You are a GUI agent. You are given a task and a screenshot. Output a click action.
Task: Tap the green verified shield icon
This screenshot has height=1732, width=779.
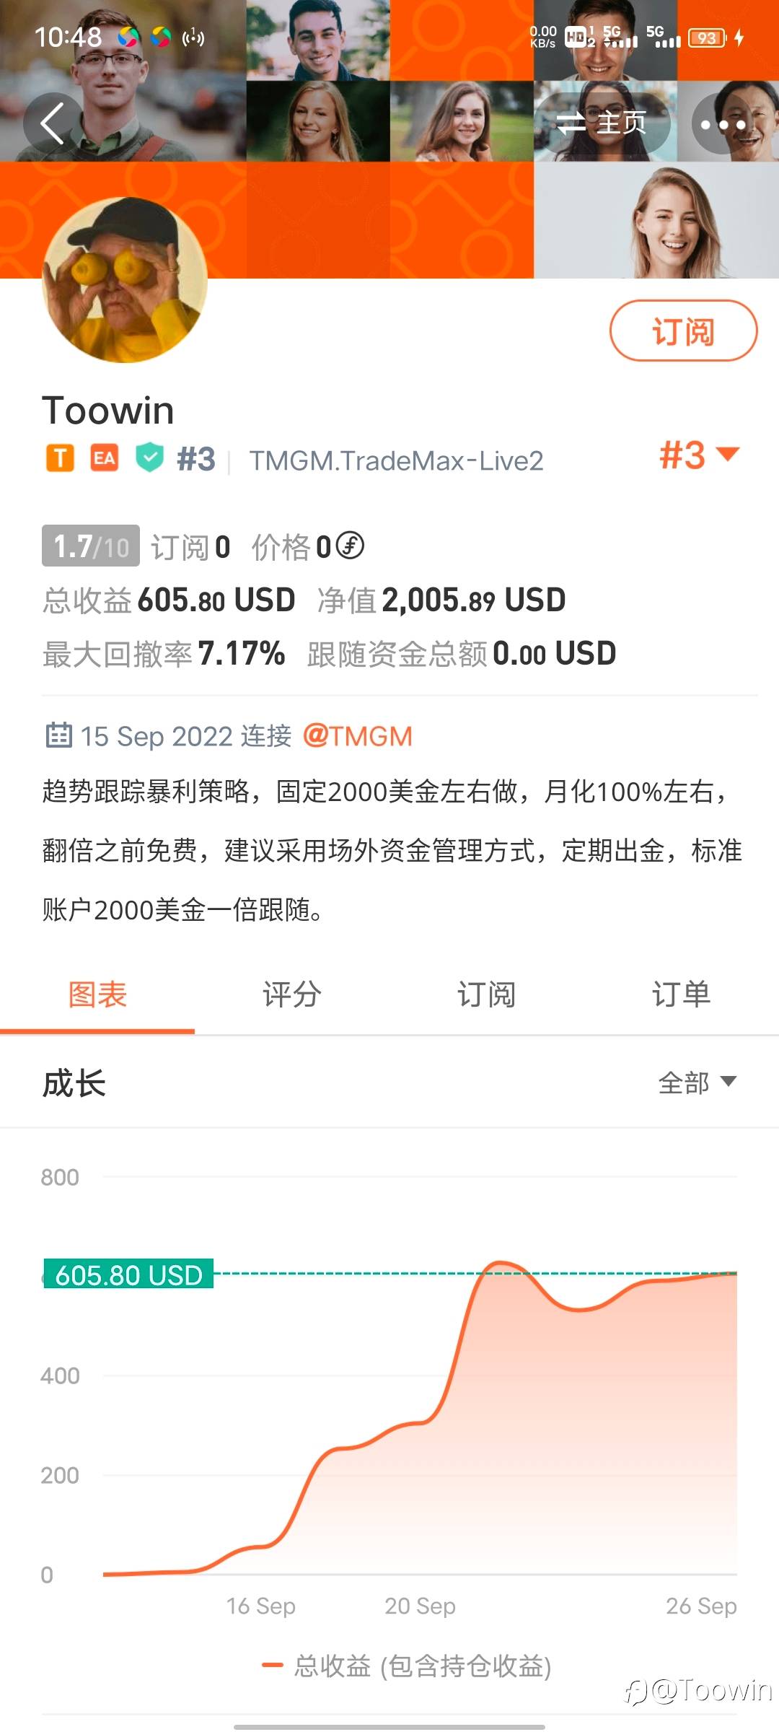tap(149, 458)
